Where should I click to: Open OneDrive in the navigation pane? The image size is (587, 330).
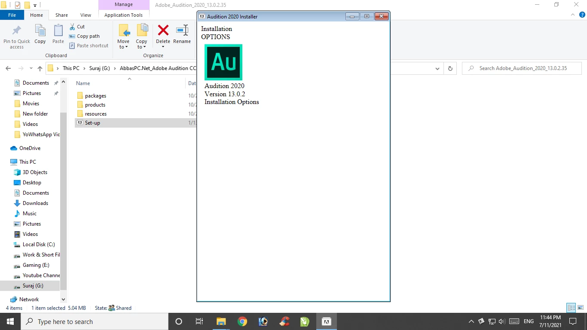[x=30, y=148]
